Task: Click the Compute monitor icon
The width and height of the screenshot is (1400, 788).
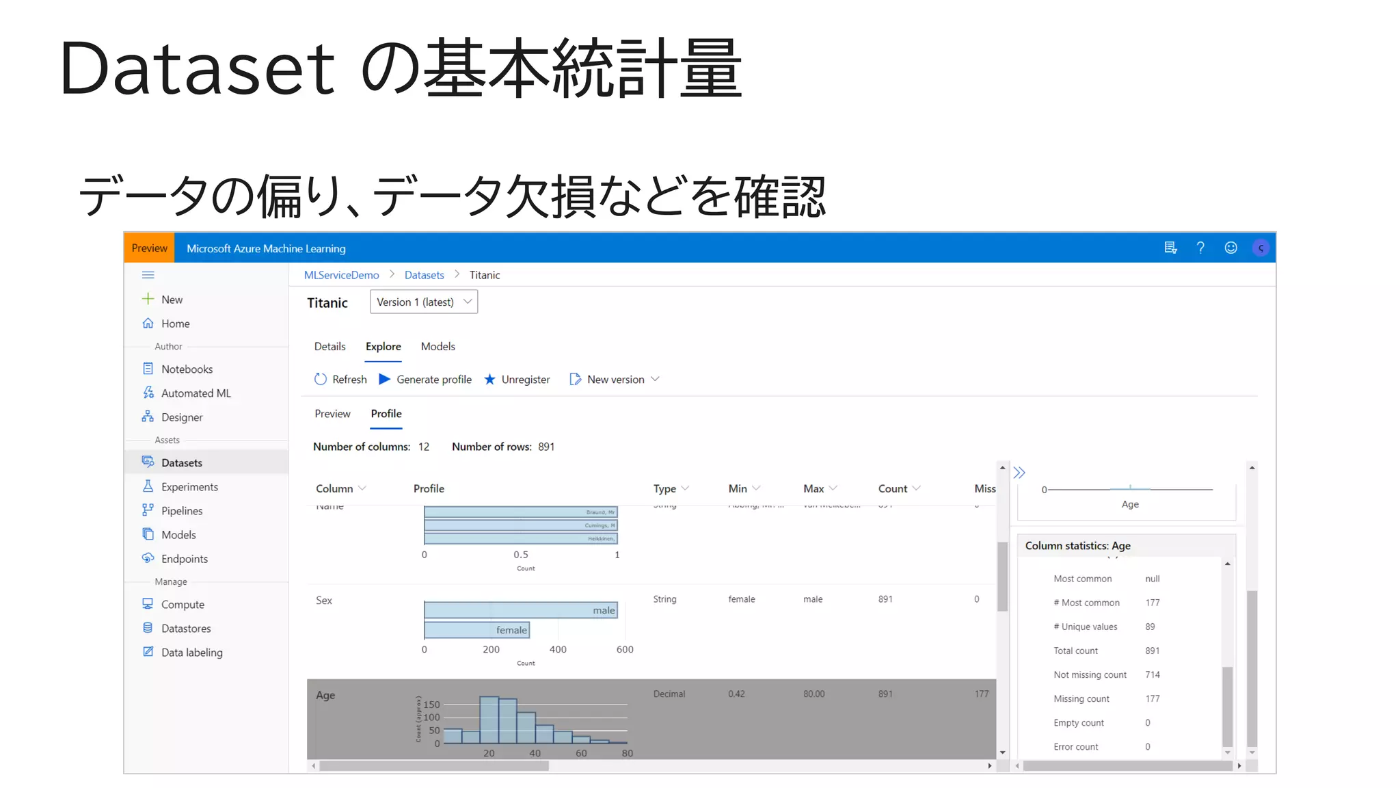Action: coord(148,604)
